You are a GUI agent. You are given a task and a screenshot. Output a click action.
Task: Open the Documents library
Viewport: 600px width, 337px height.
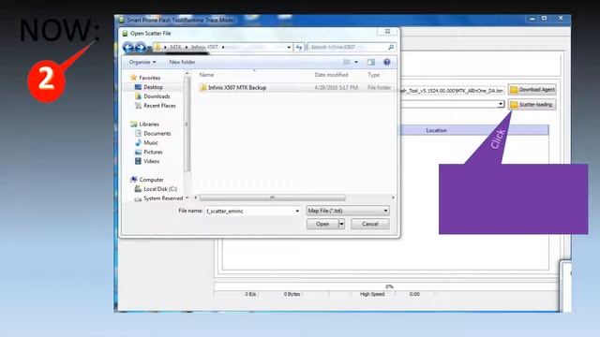click(157, 133)
